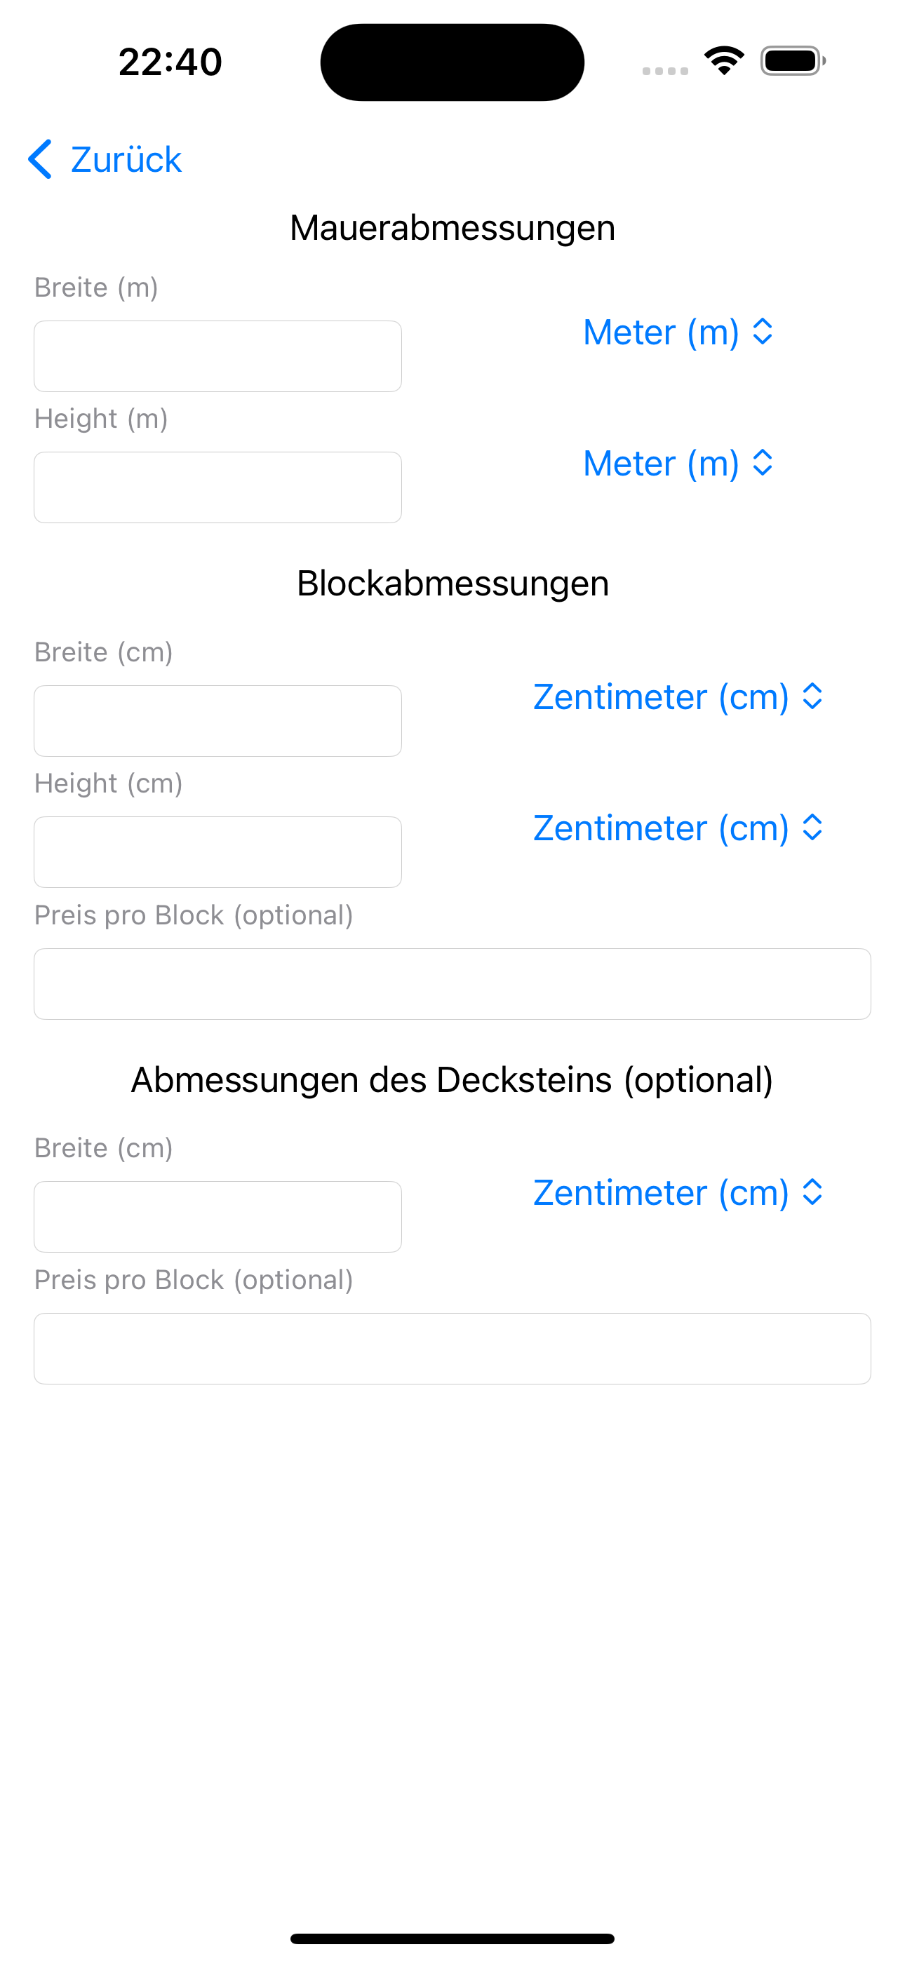
Task: Tap the Mauerabmessungen section heading
Action: point(452,228)
